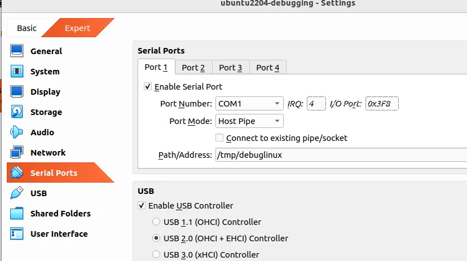Open General settings monitor icon
The width and height of the screenshot is (467, 261).
point(17,51)
